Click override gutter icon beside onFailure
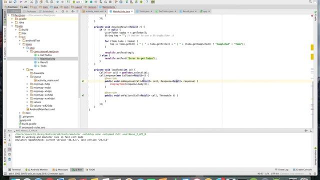Image resolution: width=320 pixels, height=180 pixels. (x=83, y=95)
